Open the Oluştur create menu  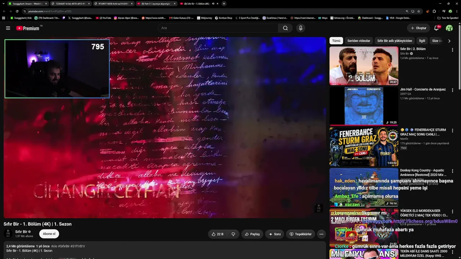pyautogui.click(x=419, y=28)
